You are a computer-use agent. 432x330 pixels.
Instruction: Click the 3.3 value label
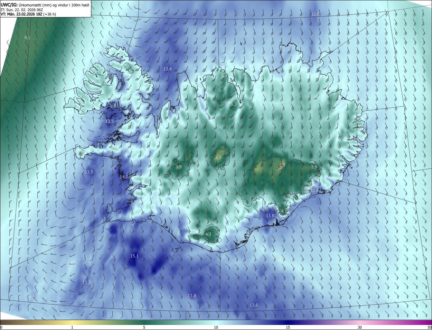[x=218, y=158]
